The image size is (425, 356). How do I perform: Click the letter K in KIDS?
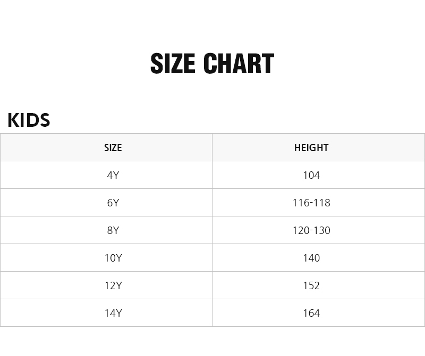coord(13,120)
